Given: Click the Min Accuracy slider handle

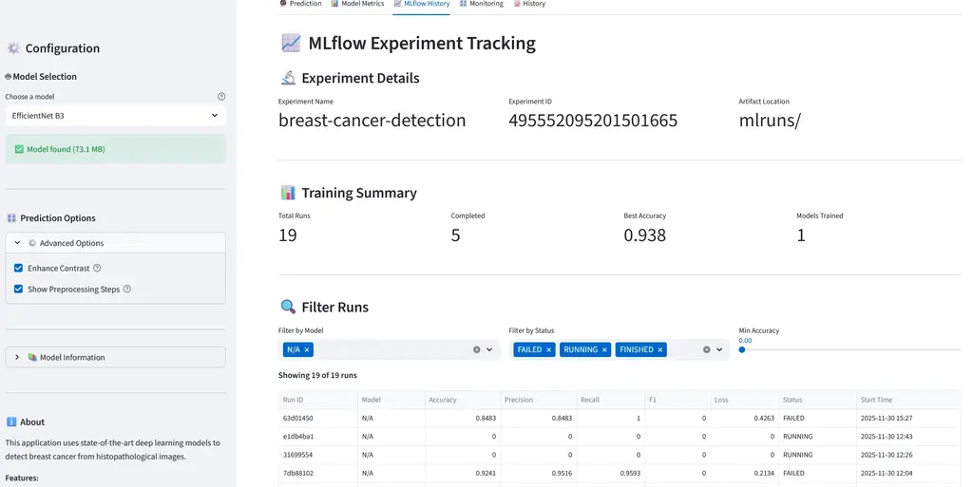Looking at the screenshot, I should coord(742,350).
